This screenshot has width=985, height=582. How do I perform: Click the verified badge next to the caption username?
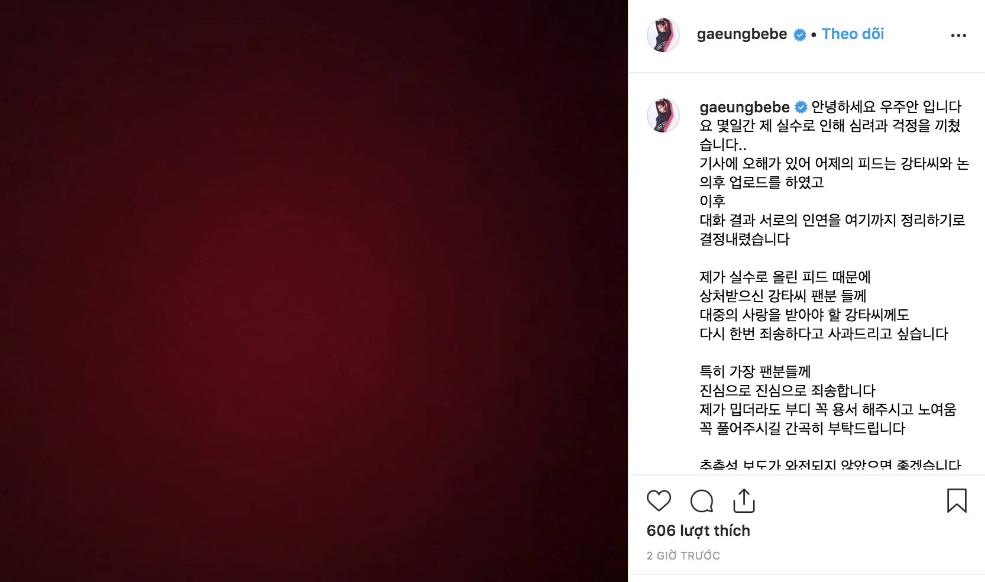[x=801, y=108]
